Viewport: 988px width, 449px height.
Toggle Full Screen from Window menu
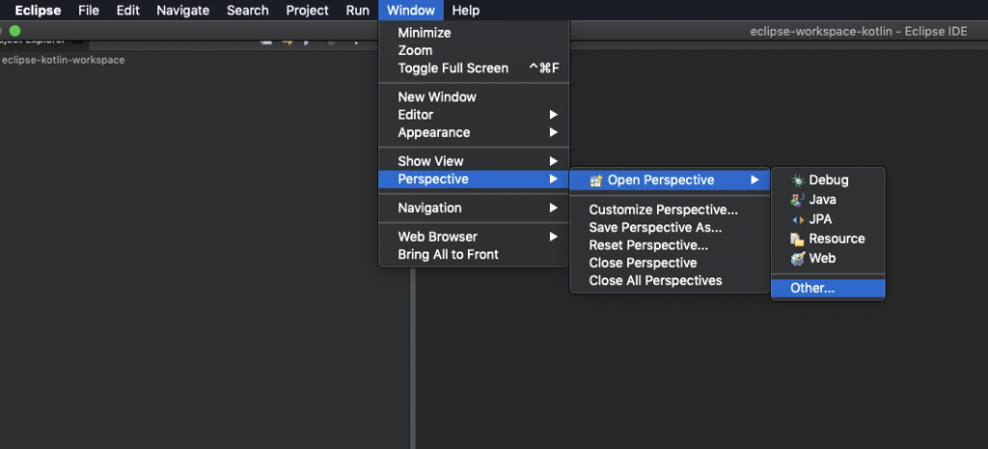point(453,68)
